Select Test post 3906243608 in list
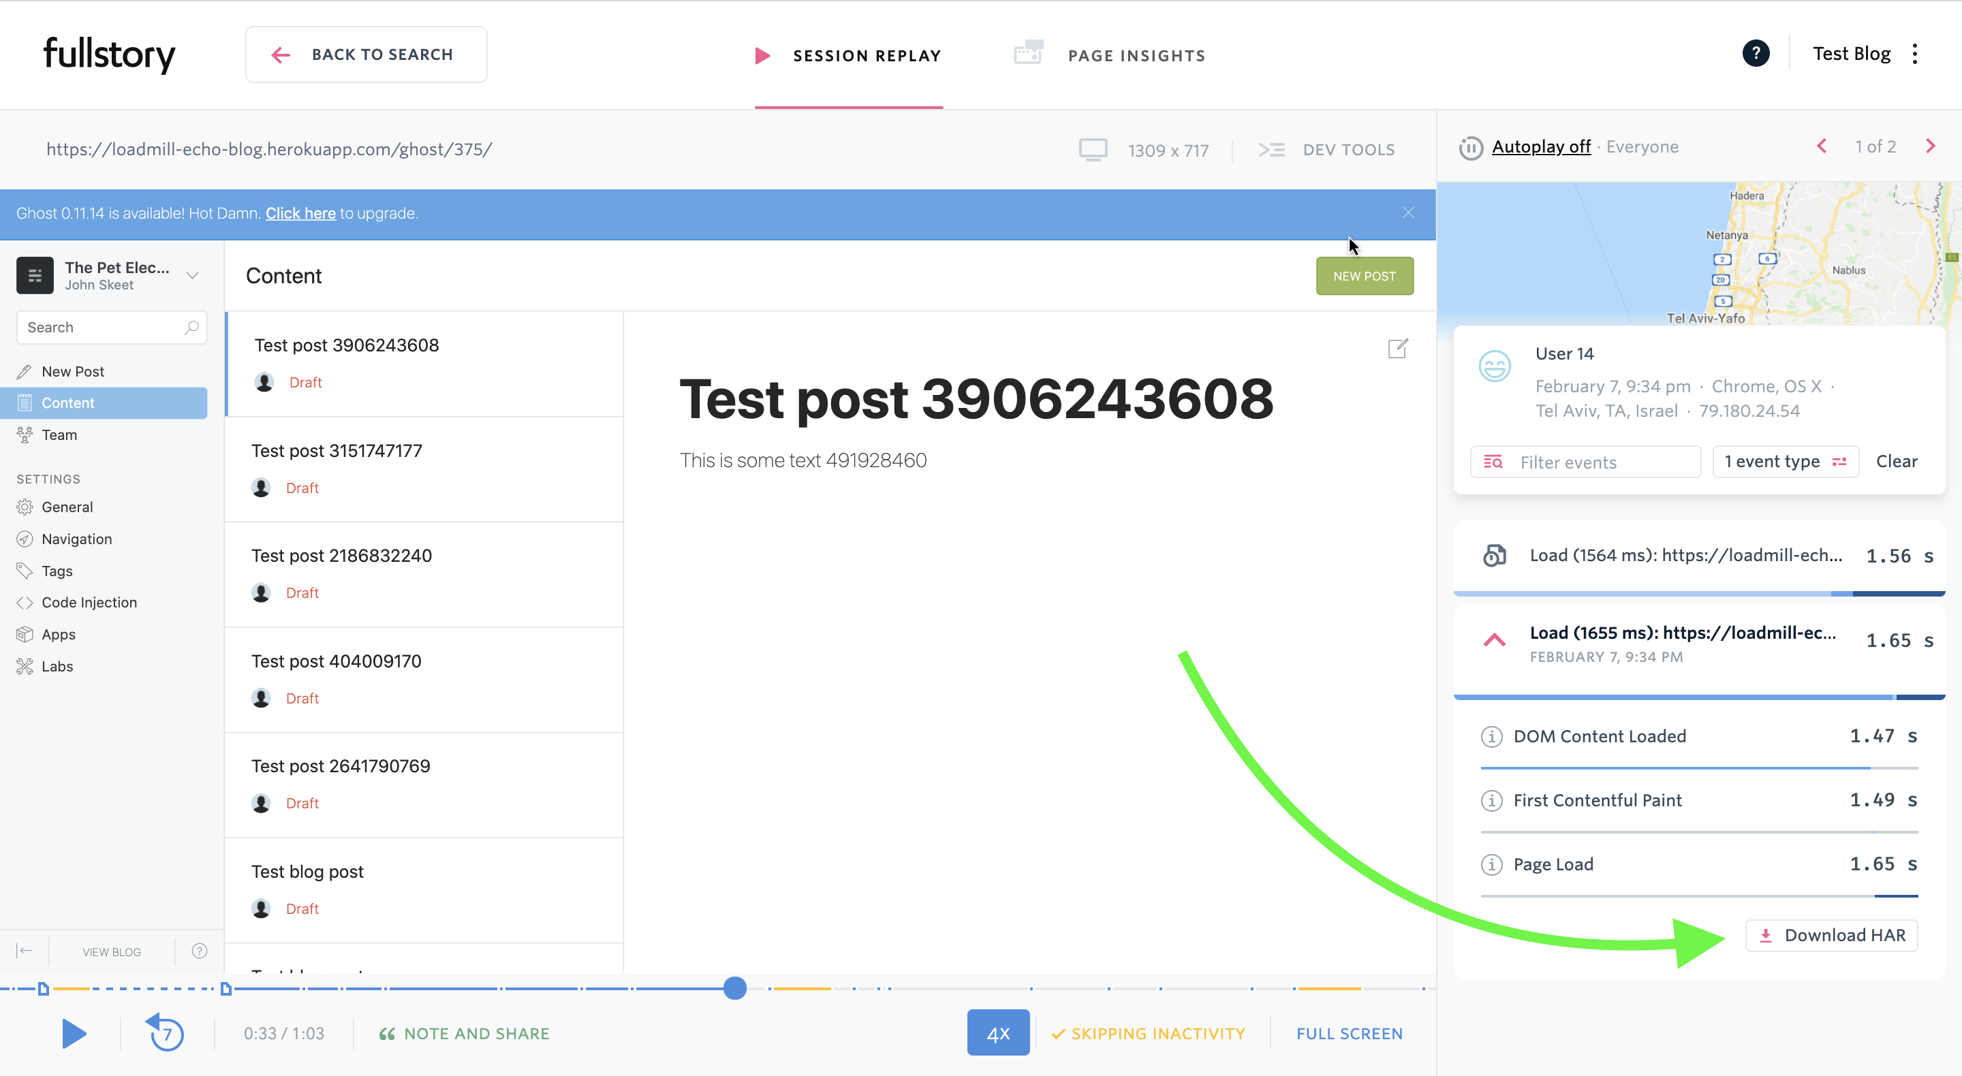The width and height of the screenshot is (1962, 1076). [424, 364]
